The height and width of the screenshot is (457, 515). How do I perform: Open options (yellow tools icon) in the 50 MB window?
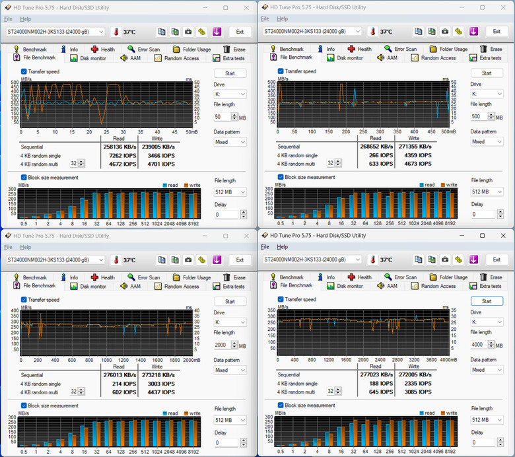tap(201, 32)
